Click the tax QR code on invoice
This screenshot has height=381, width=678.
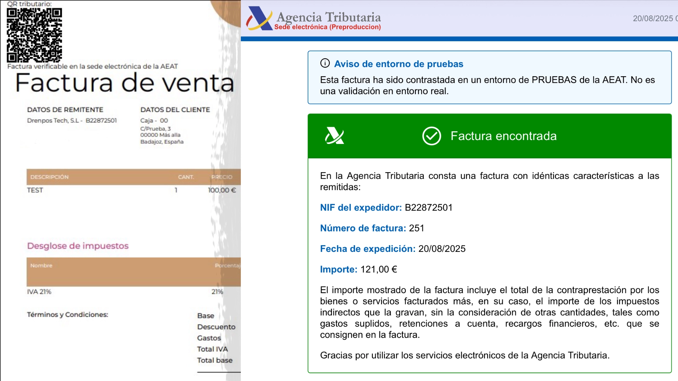34,35
